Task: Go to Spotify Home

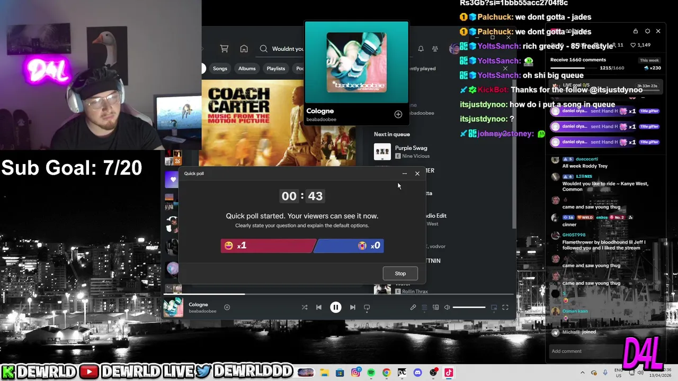Action: (244, 49)
